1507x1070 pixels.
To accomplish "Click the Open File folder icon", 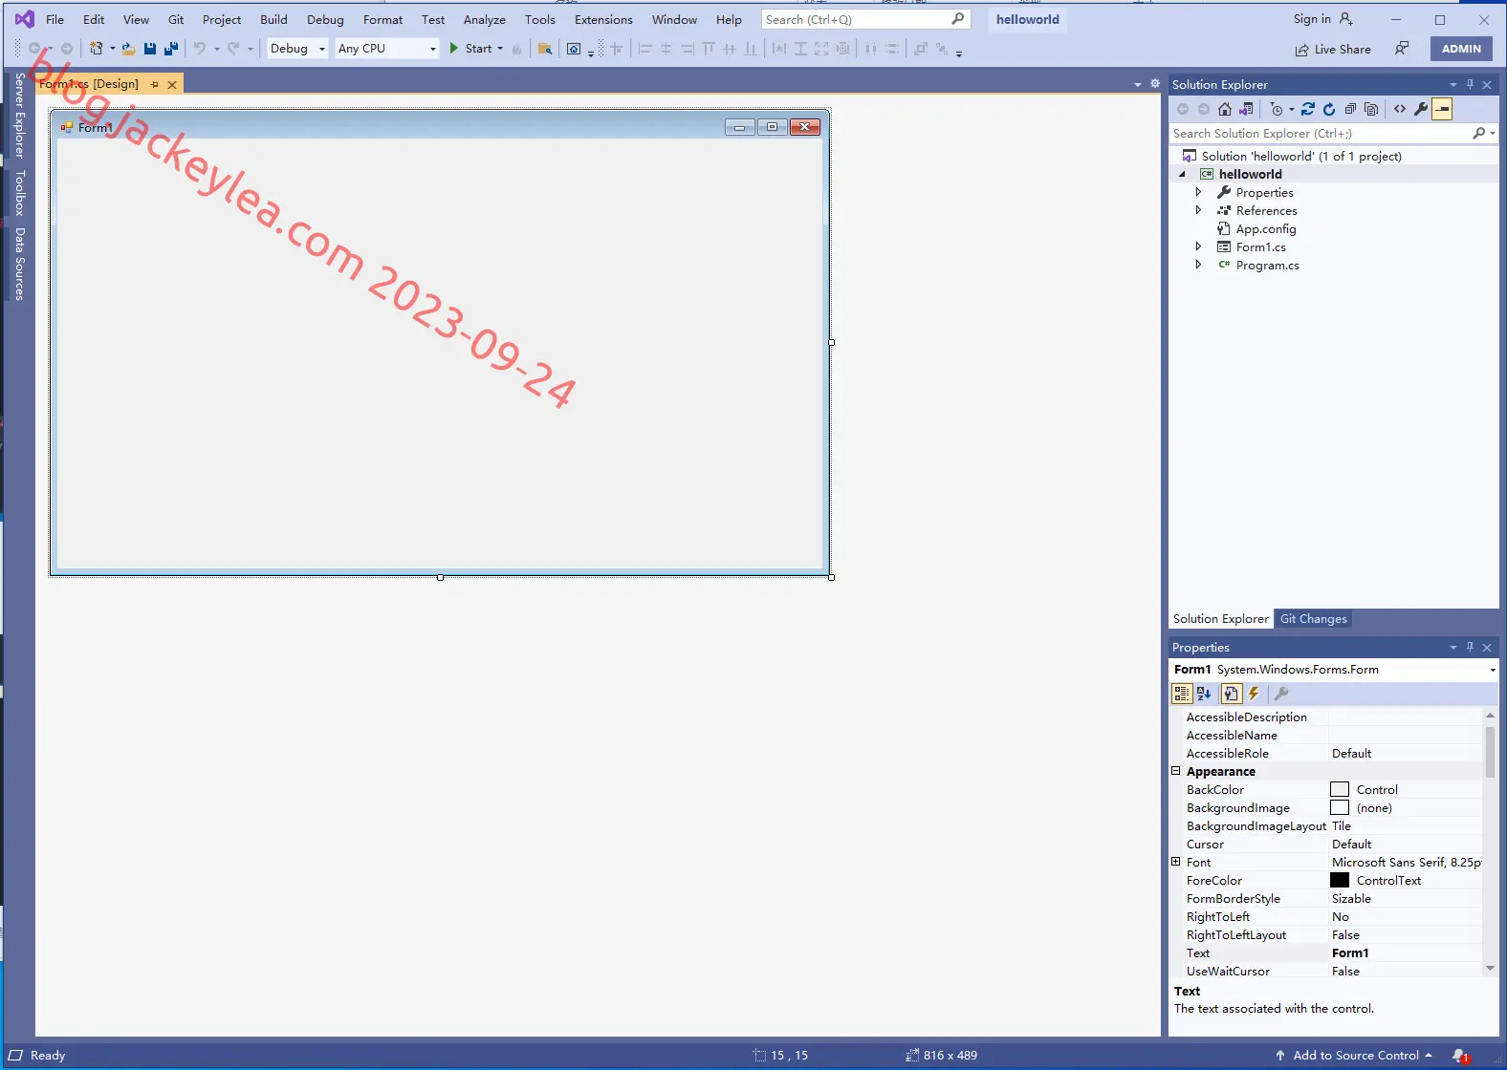I will pos(128,49).
